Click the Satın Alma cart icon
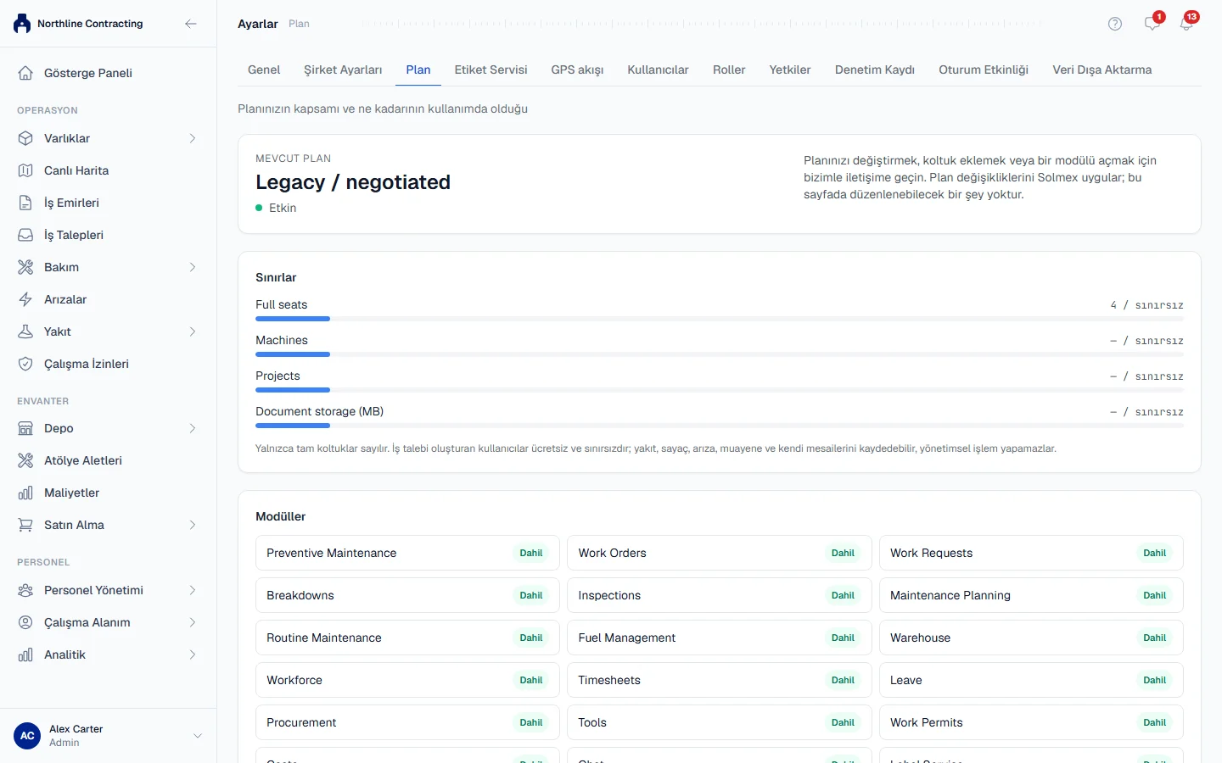 click(25, 525)
